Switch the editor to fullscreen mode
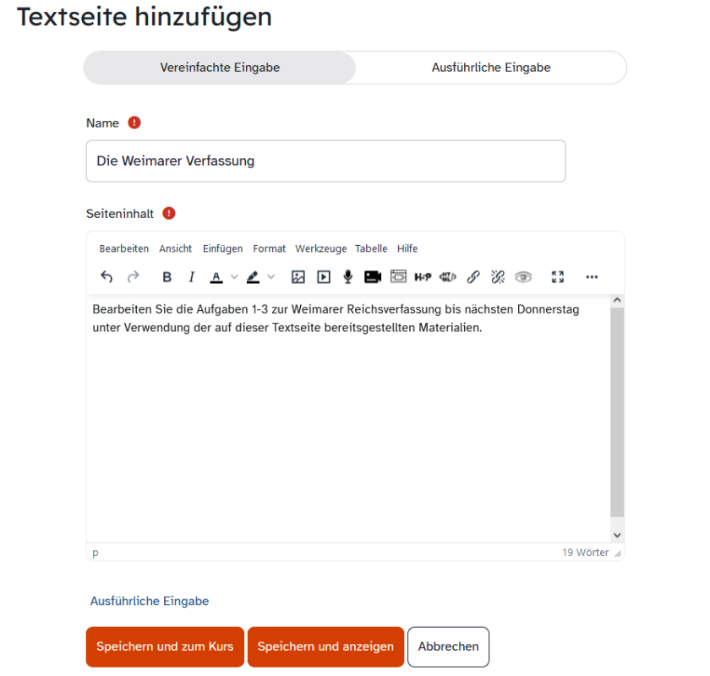The height and width of the screenshot is (676, 710). [x=557, y=276]
